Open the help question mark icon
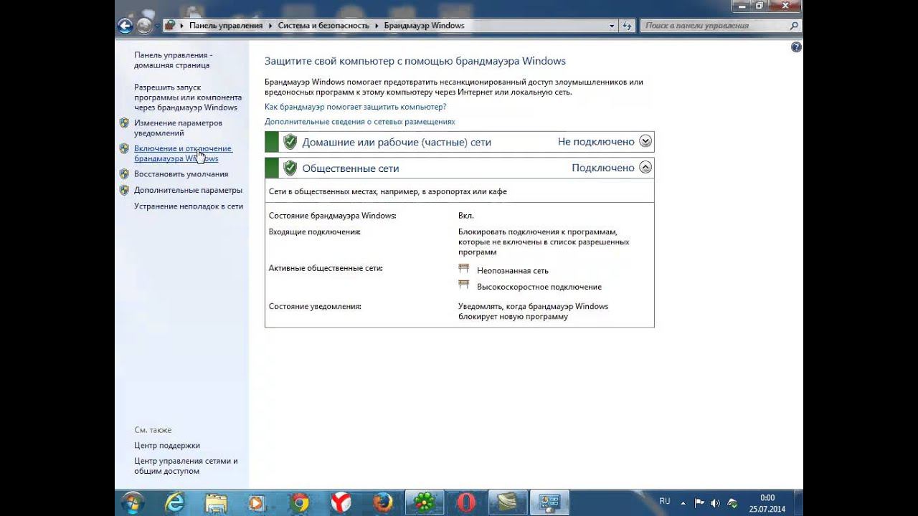This screenshot has width=918, height=516. 796,47
